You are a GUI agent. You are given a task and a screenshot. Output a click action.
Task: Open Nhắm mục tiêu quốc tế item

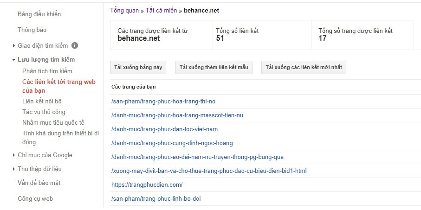[x=53, y=122]
